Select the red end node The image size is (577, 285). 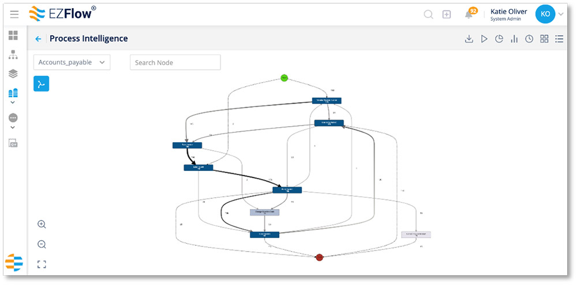[x=320, y=257]
